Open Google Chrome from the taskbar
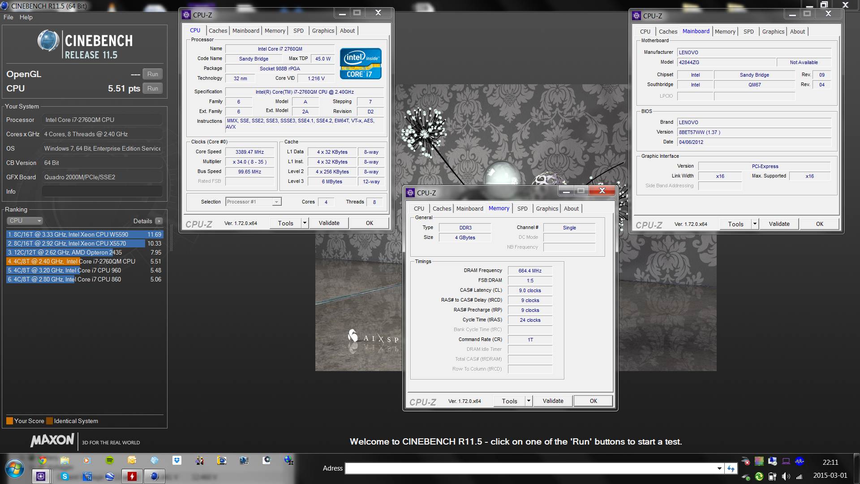This screenshot has width=860, height=484. click(43, 460)
